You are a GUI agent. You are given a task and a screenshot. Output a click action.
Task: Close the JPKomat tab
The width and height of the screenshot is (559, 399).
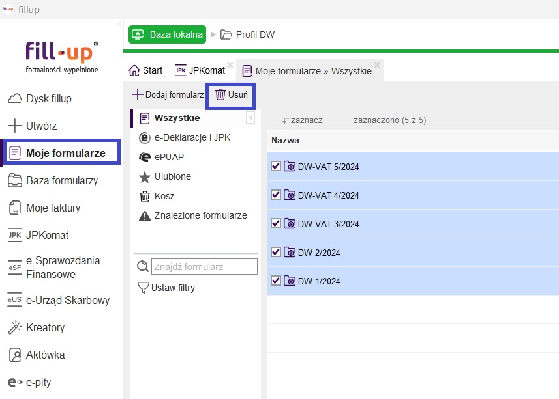coord(230,64)
